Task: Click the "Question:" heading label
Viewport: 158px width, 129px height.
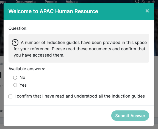Action: click(18, 28)
